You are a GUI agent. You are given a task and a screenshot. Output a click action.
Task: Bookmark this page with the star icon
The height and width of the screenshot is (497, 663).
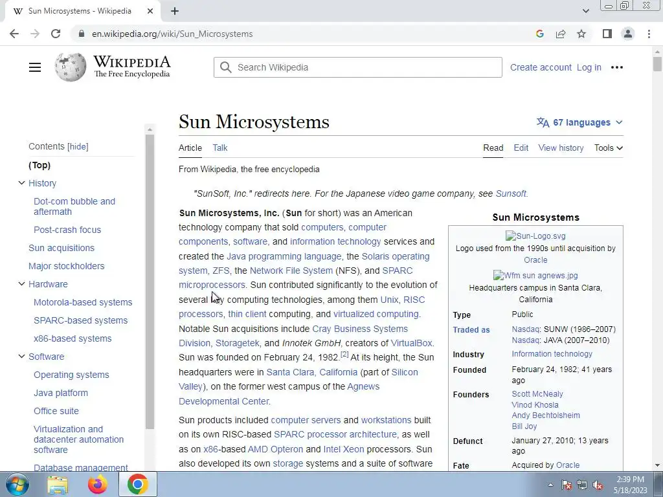581,34
